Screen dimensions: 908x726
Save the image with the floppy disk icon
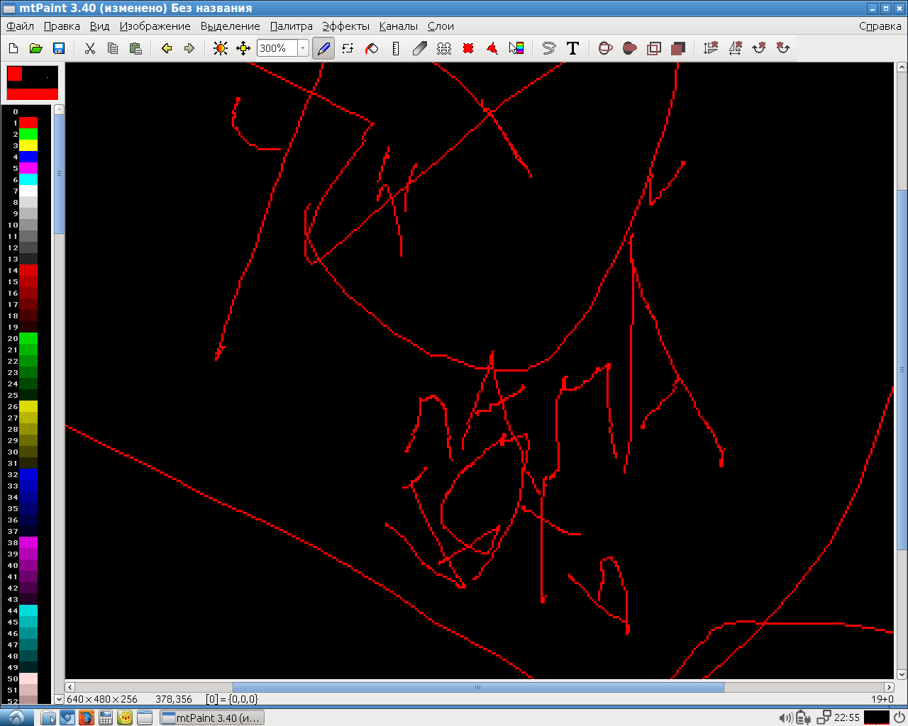click(x=59, y=48)
